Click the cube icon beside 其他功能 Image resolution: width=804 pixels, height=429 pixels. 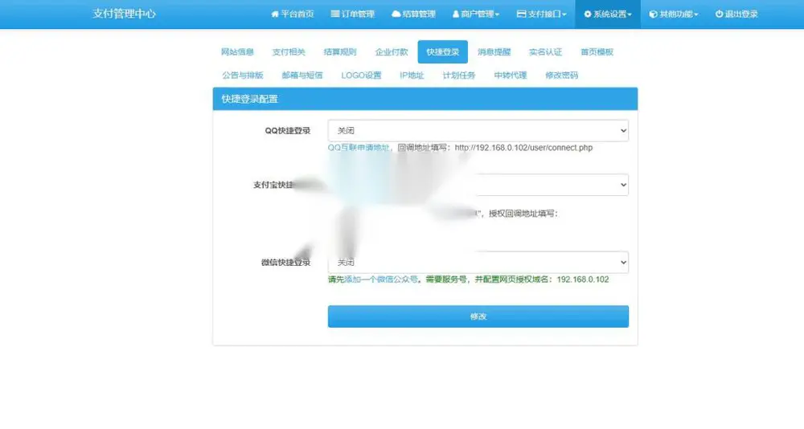point(653,14)
